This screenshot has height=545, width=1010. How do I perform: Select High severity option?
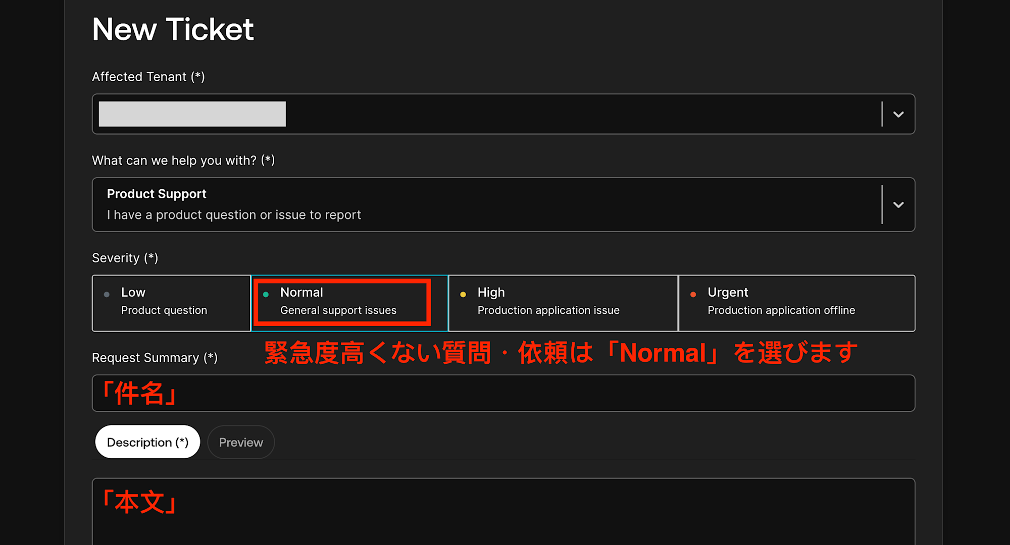coord(563,303)
